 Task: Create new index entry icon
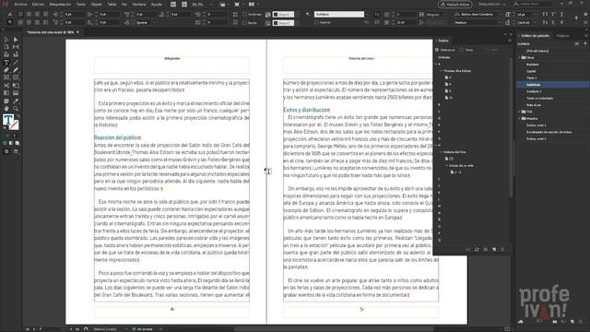point(494,249)
